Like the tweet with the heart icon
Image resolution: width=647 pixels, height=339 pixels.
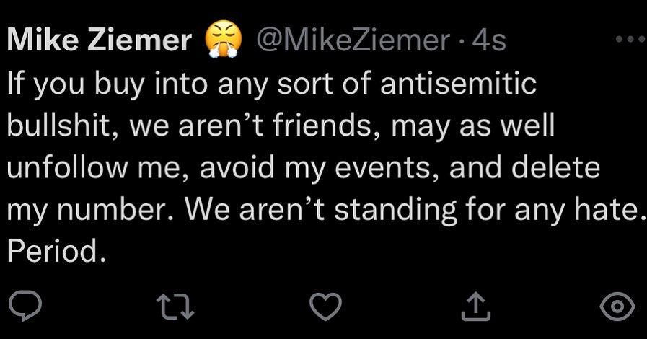tap(324, 307)
